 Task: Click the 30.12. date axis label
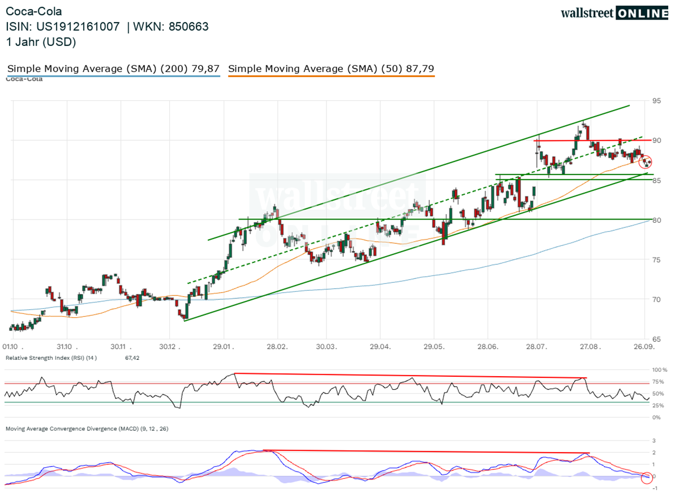[x=170, y=347]
